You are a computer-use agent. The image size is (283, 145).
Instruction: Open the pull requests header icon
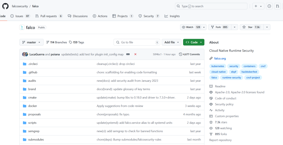point(277,6)
